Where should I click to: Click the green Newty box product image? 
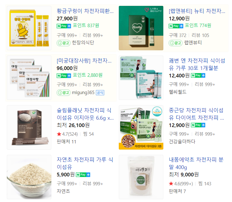pos(141,28)
